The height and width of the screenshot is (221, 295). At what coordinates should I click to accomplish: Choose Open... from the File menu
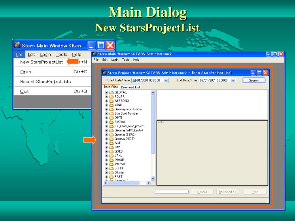click(27, 72)
